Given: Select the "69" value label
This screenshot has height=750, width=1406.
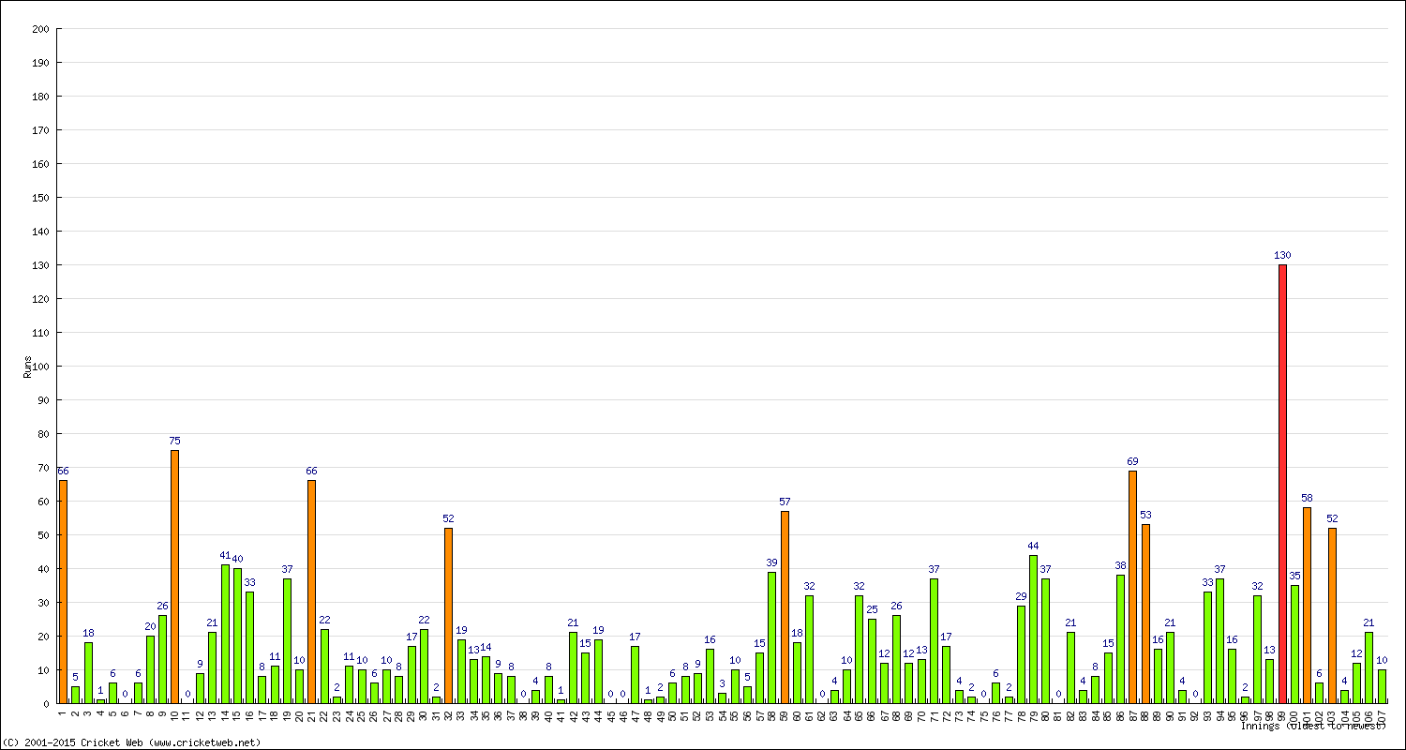Looking at the screenshot, I should [1132, 461].
